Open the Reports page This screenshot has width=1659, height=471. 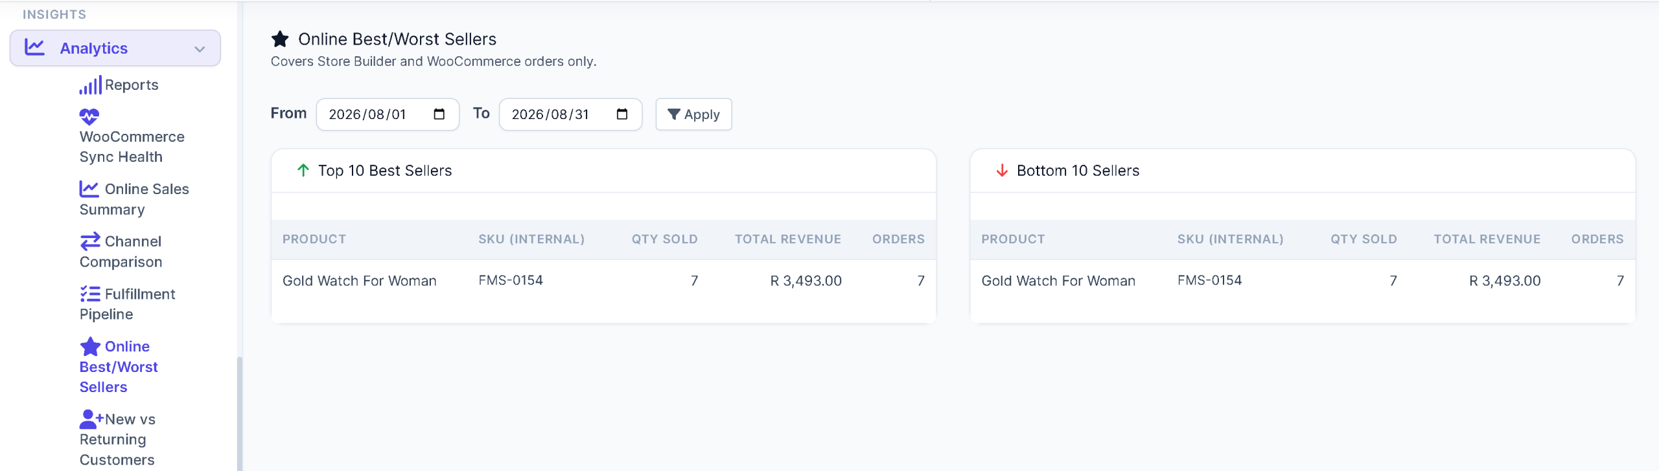point(132,85)
